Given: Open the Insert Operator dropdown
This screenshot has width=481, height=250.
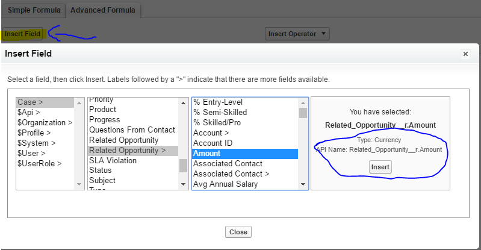Looking at the screenshot, I should [297, 34].
